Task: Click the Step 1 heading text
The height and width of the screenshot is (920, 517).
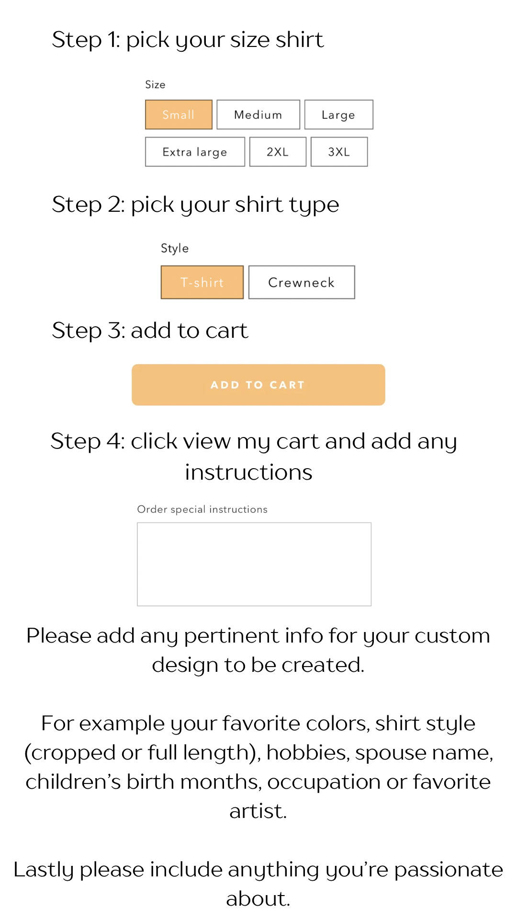Action: (188, 40)
